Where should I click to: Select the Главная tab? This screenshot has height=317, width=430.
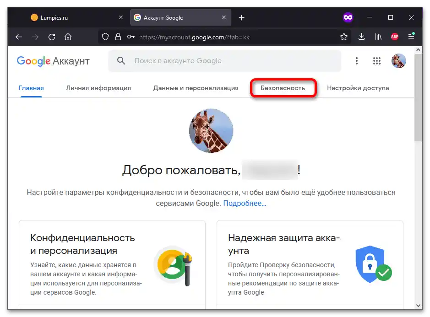click(31, 88)
